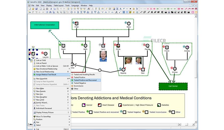Image resolution: width=224 pixels, height=130 pixels.
Task: Click the Heart Disease legend symbol
Action: tap(100, 105)
